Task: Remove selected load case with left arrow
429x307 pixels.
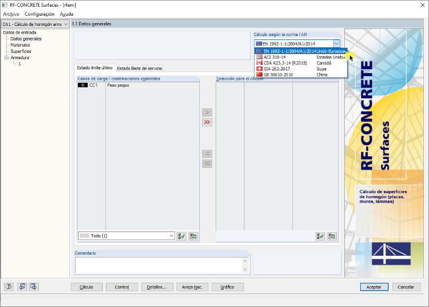Action: (207, 154)
